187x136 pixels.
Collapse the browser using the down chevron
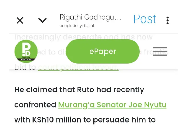[42, 20]
